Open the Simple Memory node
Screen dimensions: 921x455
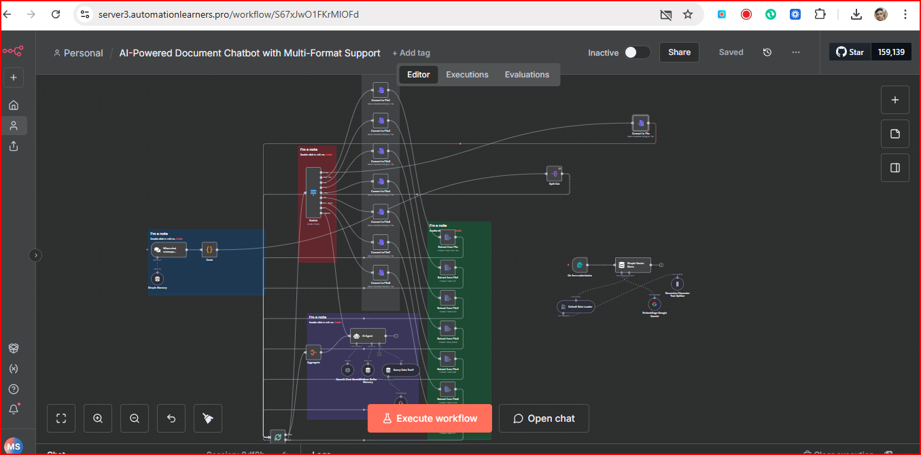click(158, 278)
